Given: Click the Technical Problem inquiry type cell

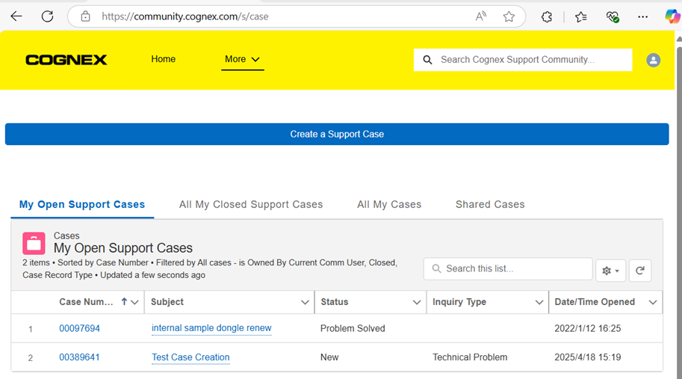Looking at the screenshot, I should tap(470, 357).
